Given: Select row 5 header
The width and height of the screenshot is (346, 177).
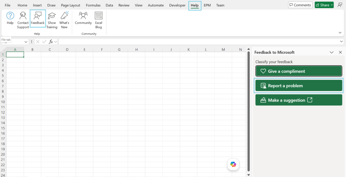Looking at the screenshot, I should 3,75.
